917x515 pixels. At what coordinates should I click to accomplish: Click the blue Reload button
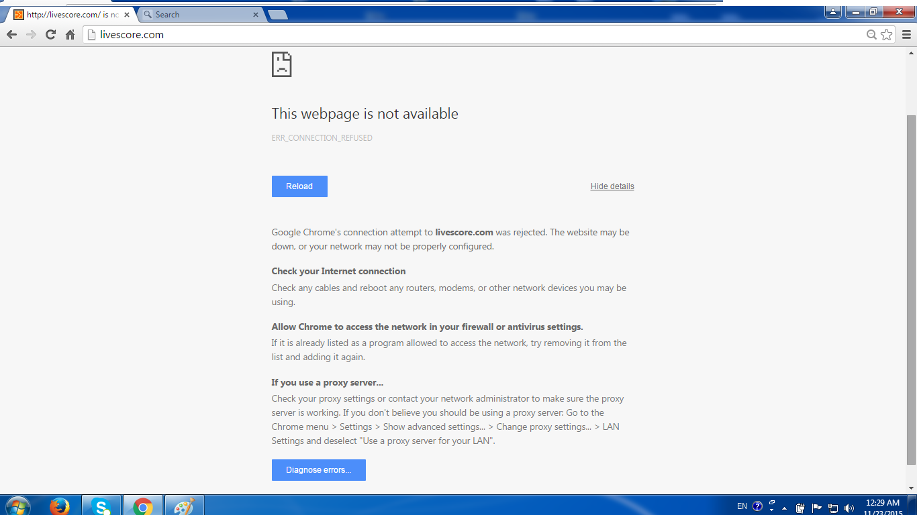(299, 186)
